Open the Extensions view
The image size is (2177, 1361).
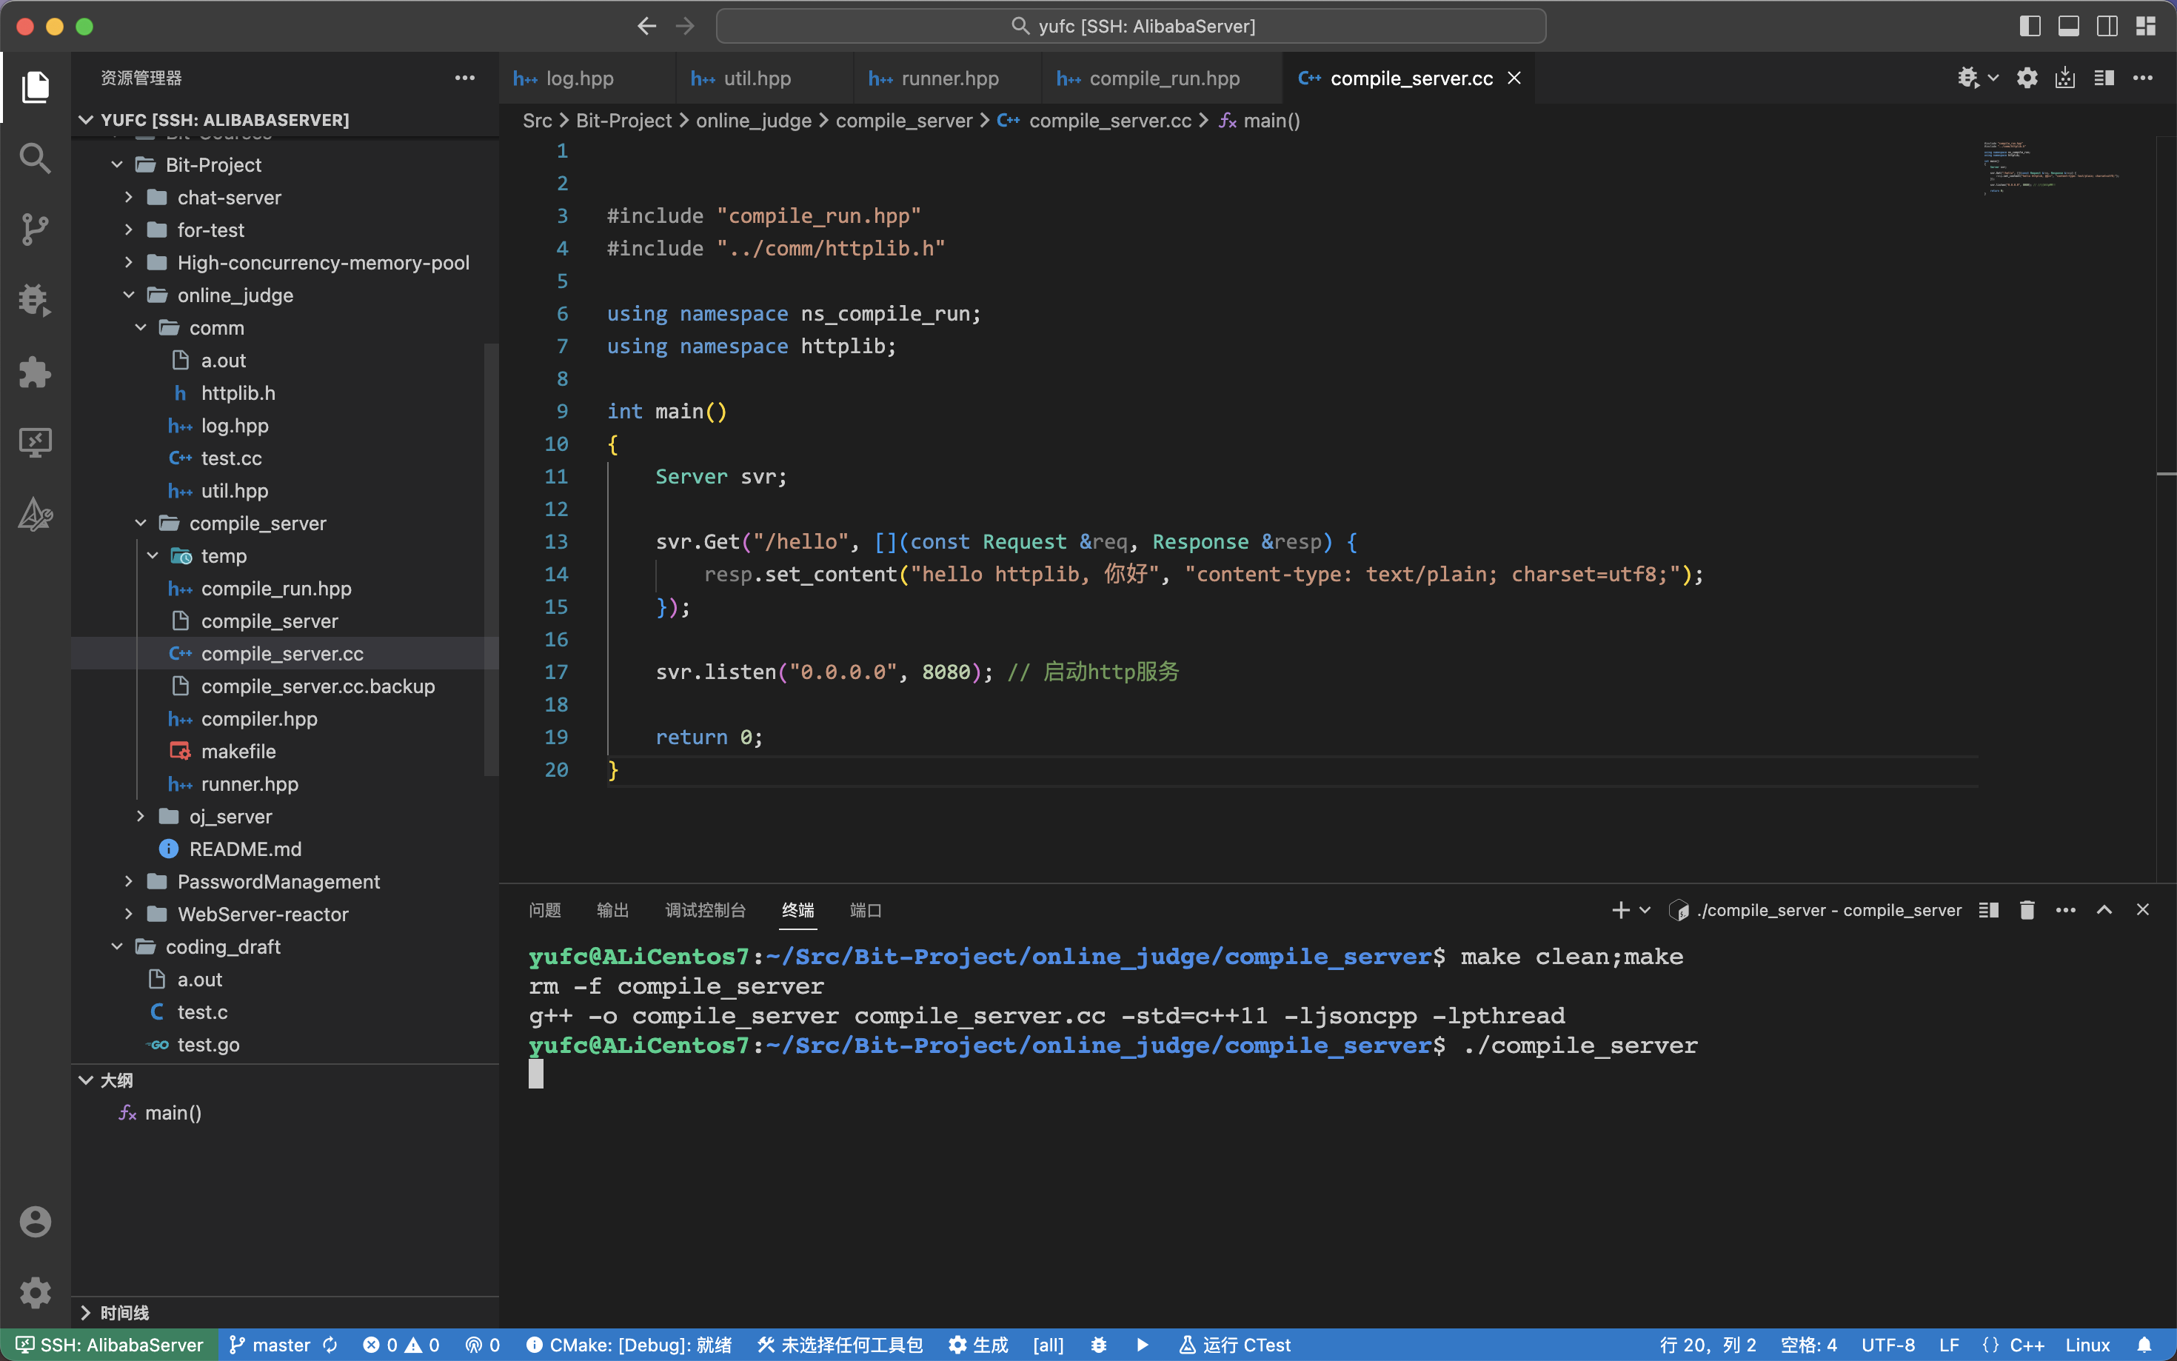pos(35,372)
